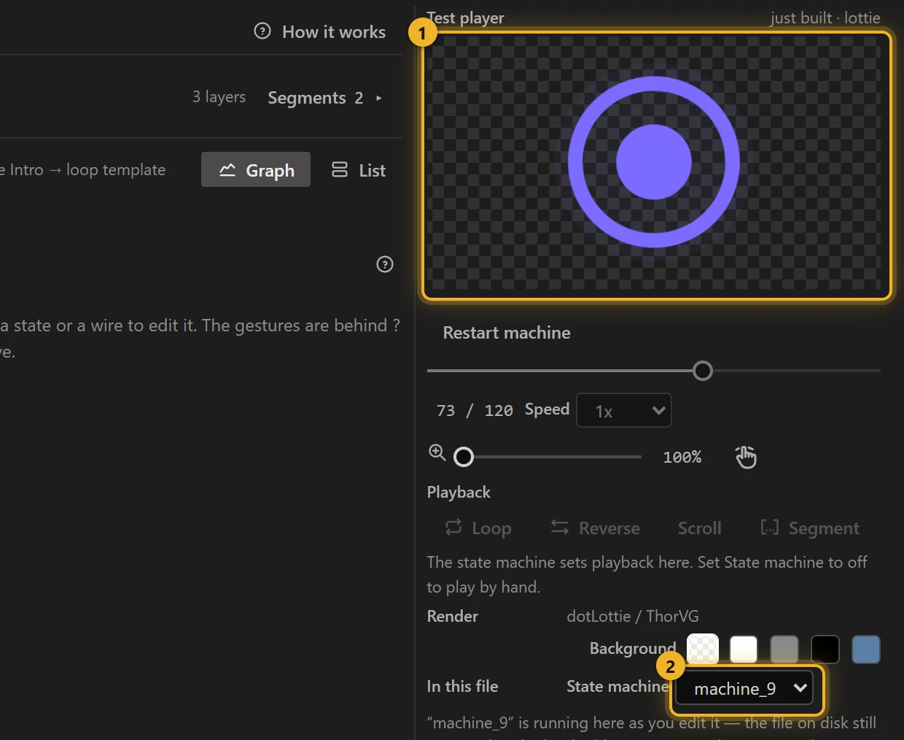This screenshot has height=740, width=904.
Task: Click the zoom slider handle
Action: coord(464,457)
